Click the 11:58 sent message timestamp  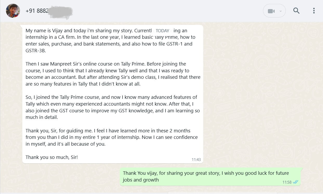click(x=287, y=182)
